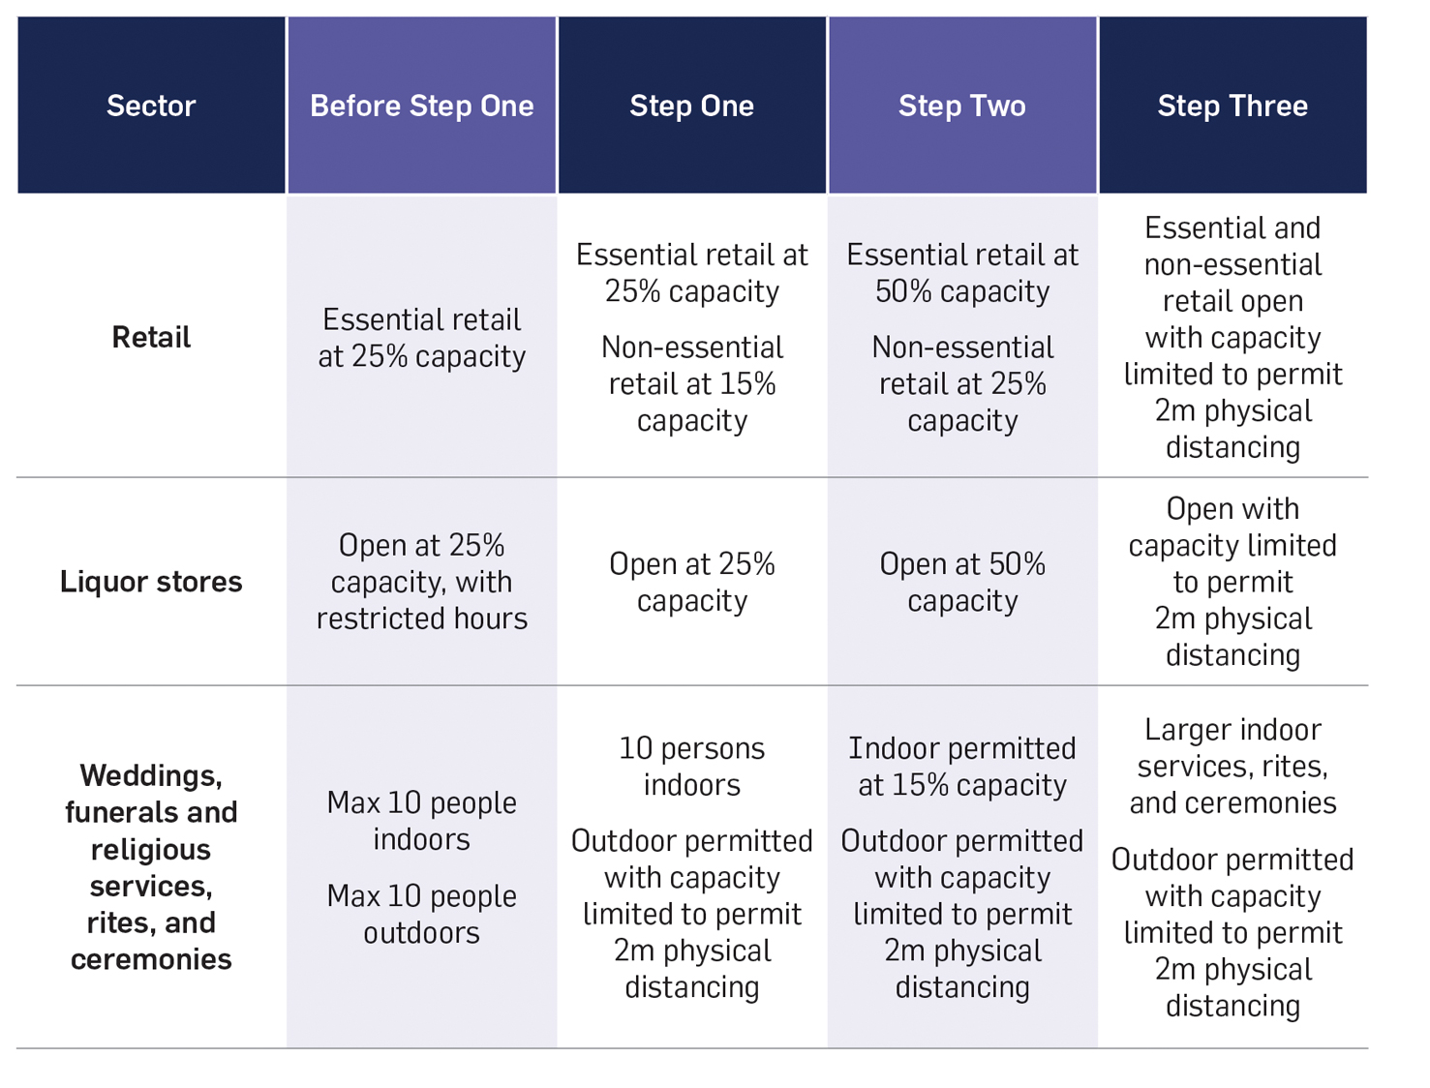1430x1088 pixels.
Task: Select the 'Open at 50% capacity' cell
Action: coord(961,582)
